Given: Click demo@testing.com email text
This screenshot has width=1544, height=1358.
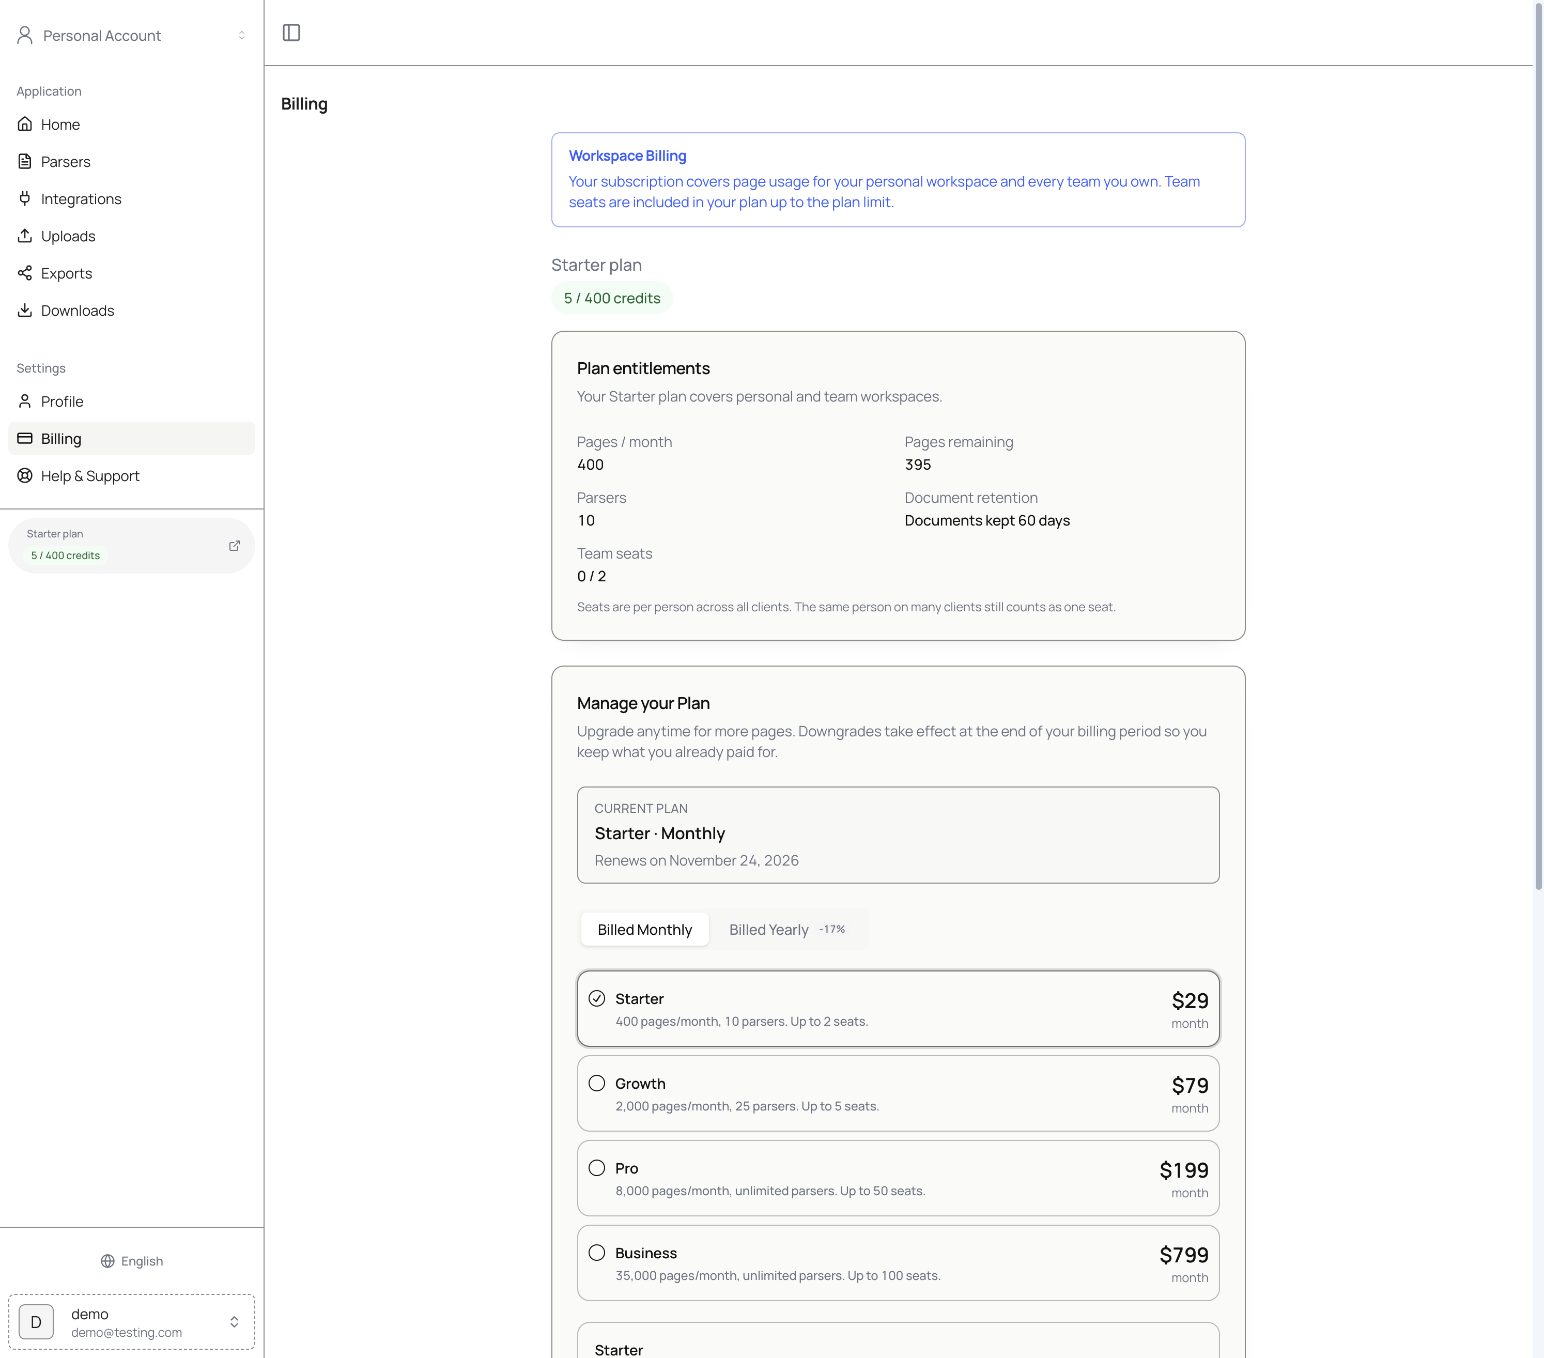Looking at the screenshot, I should click(x=127, y=1332).
